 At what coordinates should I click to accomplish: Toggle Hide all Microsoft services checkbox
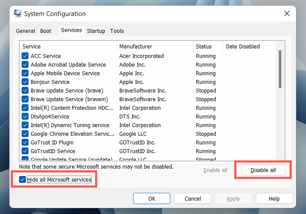click(23, 179)
